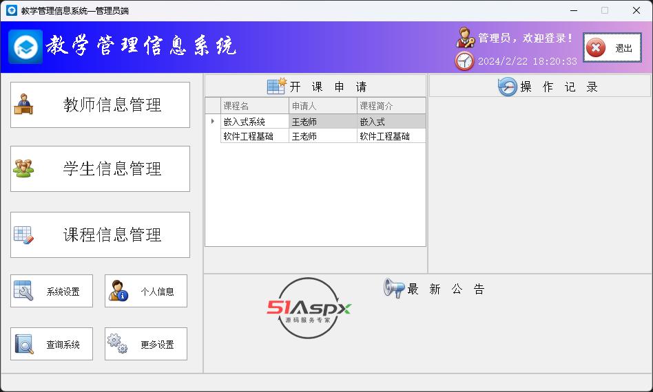Screen dimensions: 653x392
Task: Click the clock icon beside date
Action: (x=464, y=61)
